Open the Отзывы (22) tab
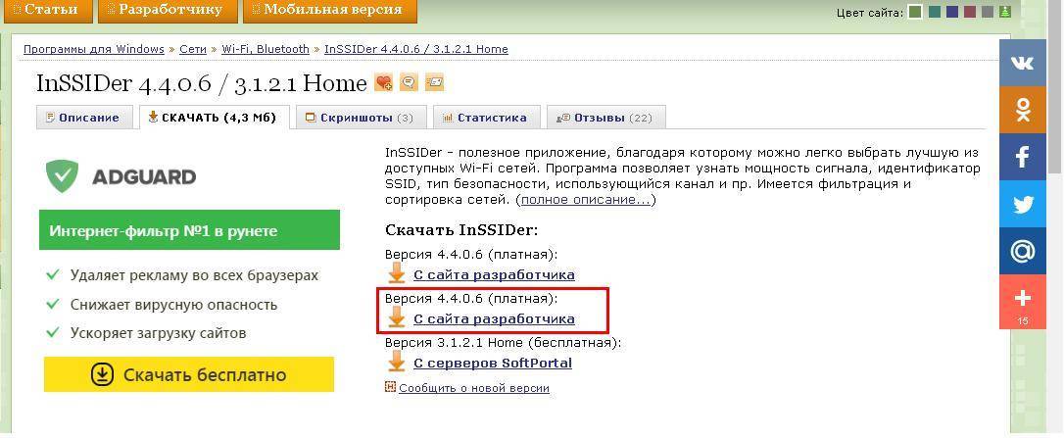The image size is (1064, 438). [x=605, y=118]
